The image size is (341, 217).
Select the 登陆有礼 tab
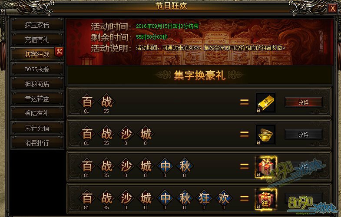(37, 114)
